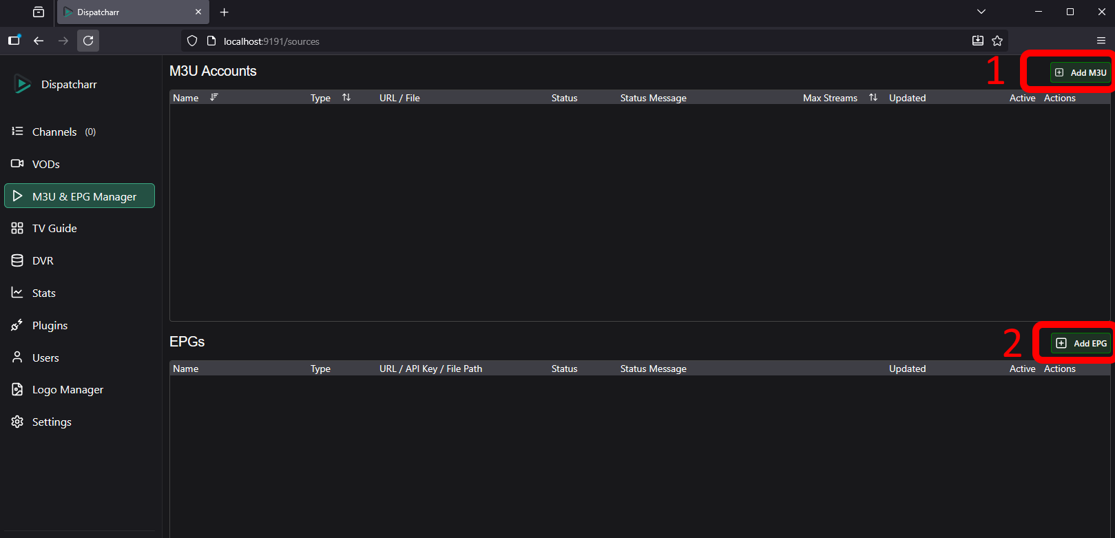This screenshot has height=538, width=1115.
Task: Click the browser forward arrow
Action: click(63, 41)
